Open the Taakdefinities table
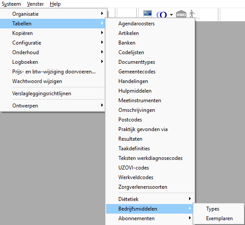The height and width of the screenshot is (225, 245). 150,149
